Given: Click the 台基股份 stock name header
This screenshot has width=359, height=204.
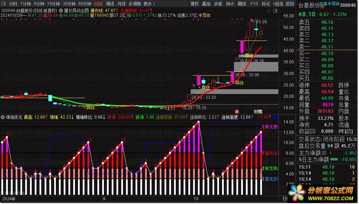Looking at the screenshot, I should point(309,5).
